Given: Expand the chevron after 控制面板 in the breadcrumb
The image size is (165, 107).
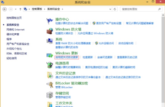Looking at the screenshot, I should pyautogui.click(x=45, y=9).
